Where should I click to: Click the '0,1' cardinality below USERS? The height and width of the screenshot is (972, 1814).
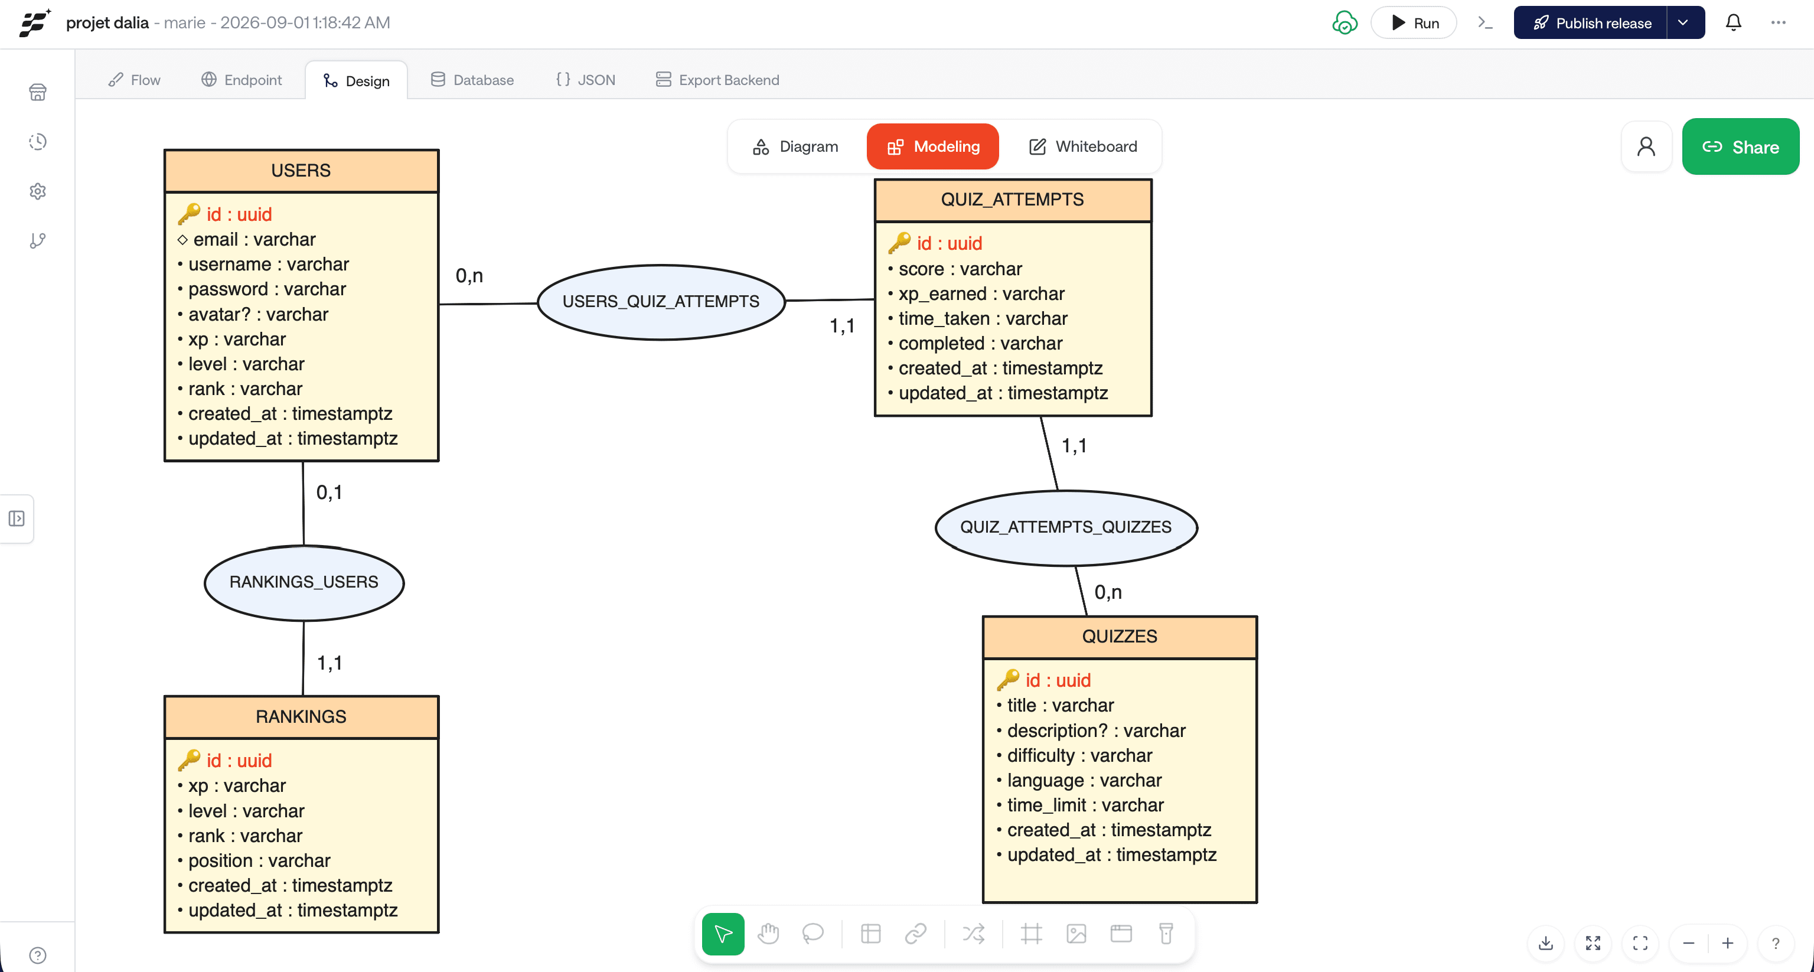[329, 492]
